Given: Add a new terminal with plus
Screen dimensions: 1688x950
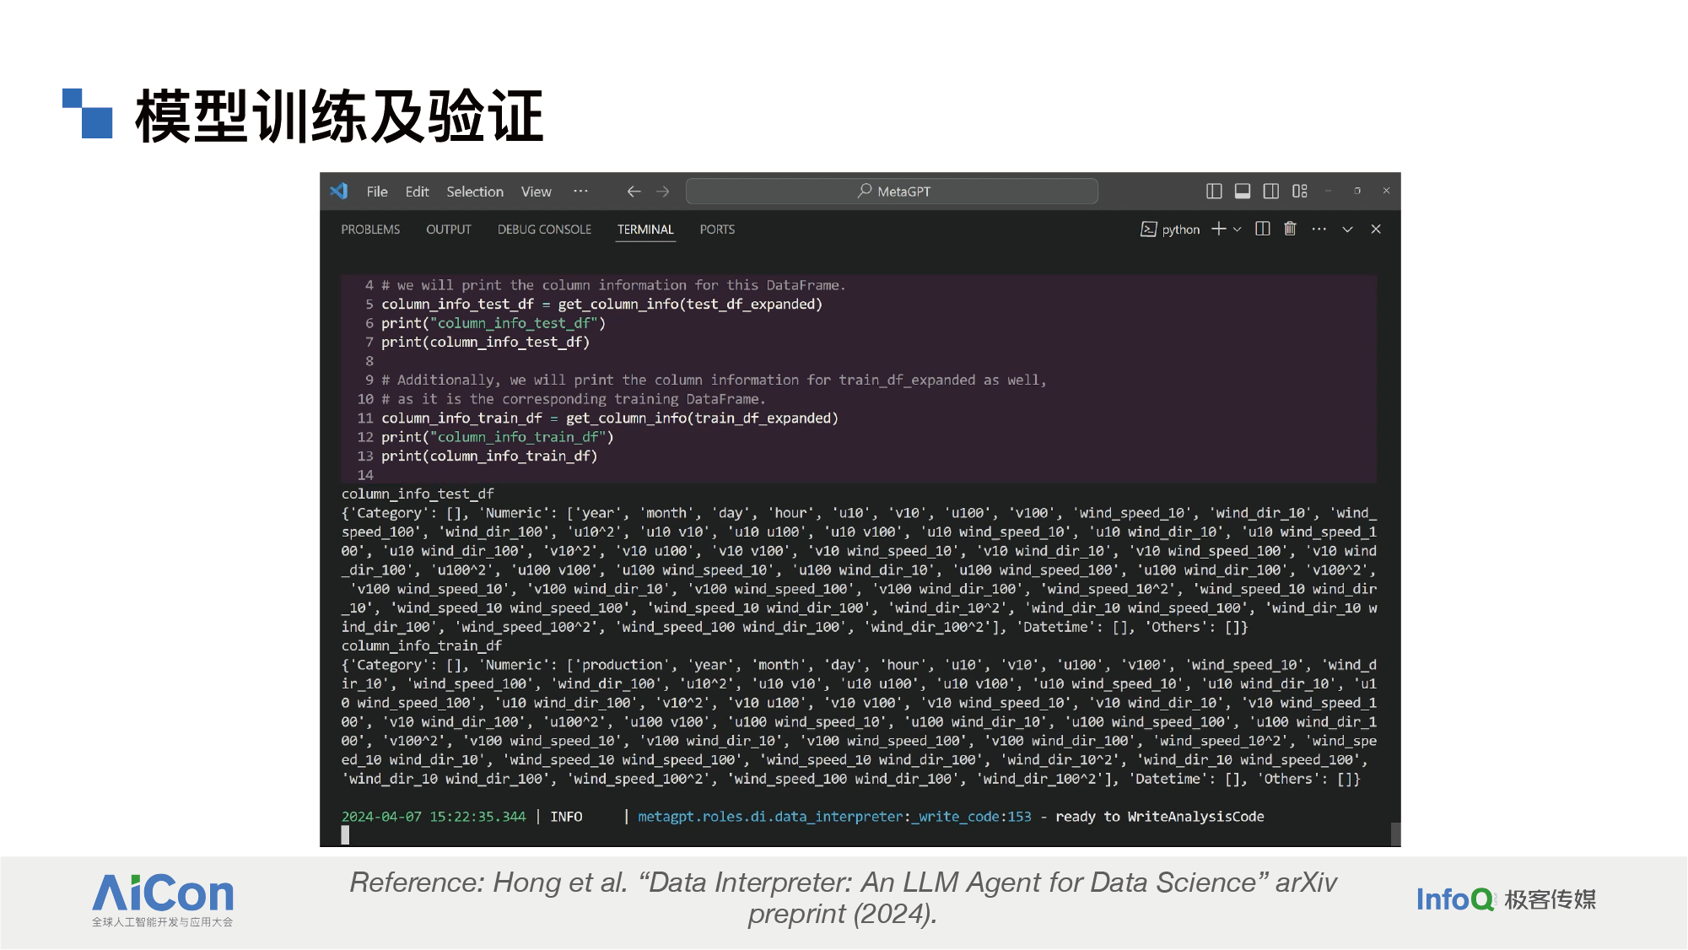Looking at the screenshot, I should coord(1219,229).
